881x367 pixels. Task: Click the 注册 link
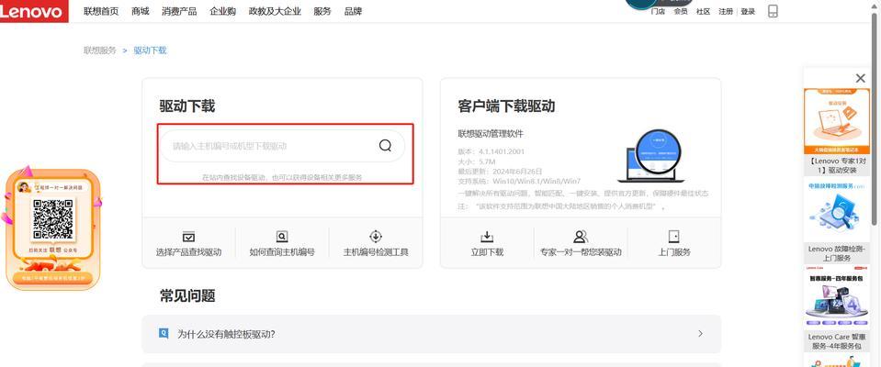[726, 11]
